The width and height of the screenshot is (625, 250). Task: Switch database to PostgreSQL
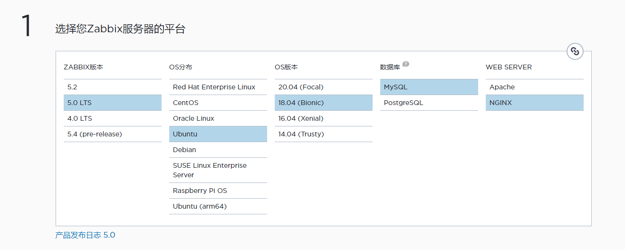pos(429,103)
